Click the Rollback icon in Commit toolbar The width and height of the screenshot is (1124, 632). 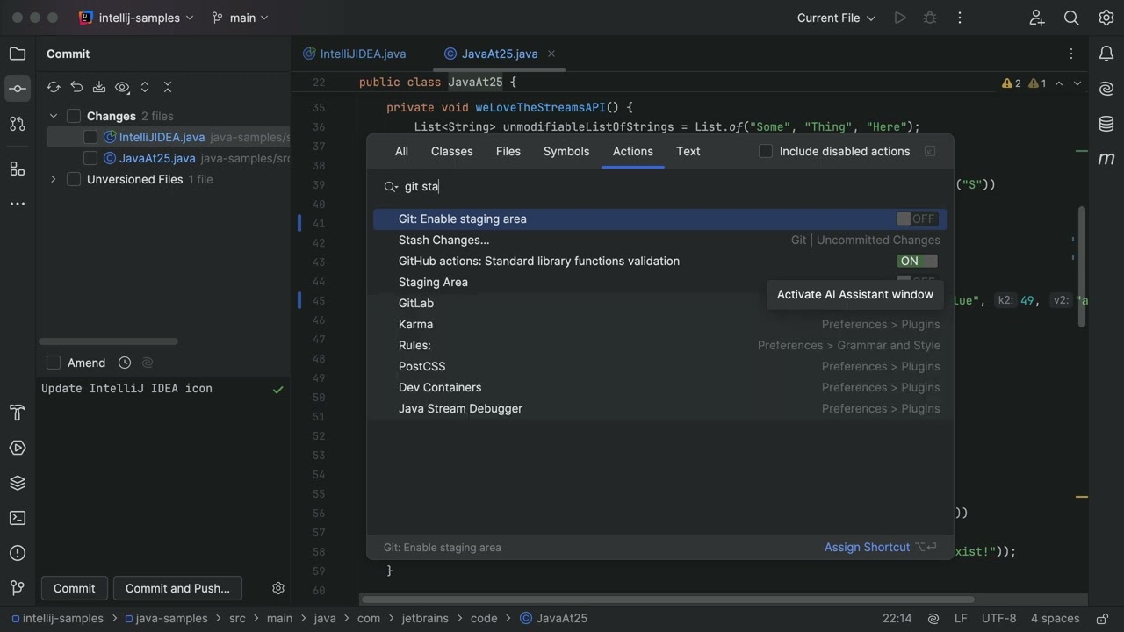pyautogui.click(x=76, y=87)
